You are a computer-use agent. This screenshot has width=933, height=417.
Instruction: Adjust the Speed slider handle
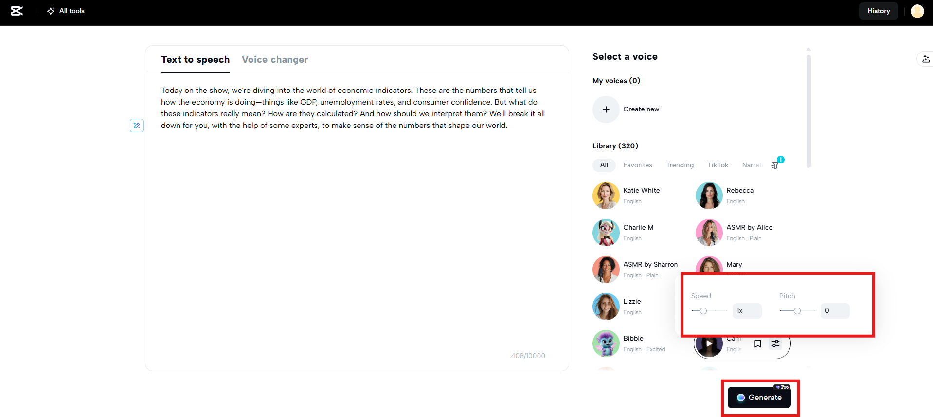[x=703, y=311]
